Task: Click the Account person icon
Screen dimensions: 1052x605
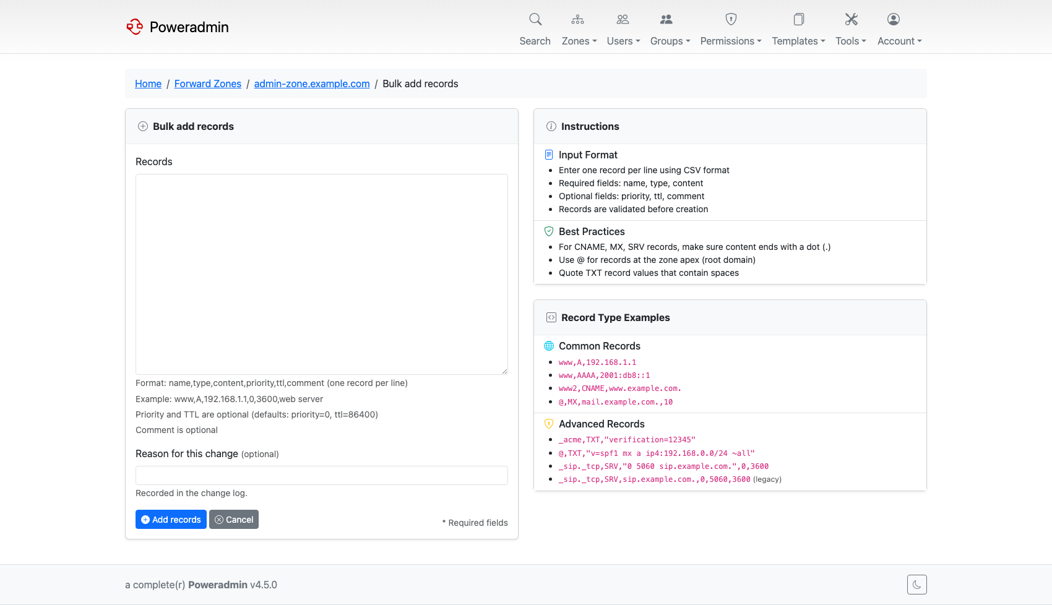Action: pos(893,19)
